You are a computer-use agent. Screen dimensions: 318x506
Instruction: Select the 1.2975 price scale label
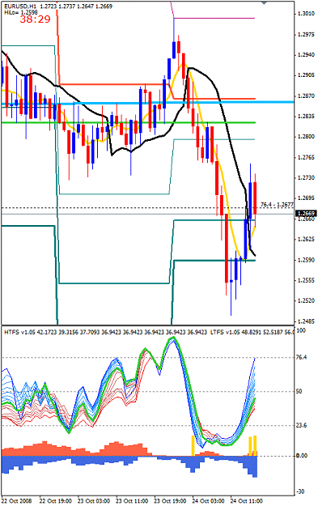[x=305, y=35]
